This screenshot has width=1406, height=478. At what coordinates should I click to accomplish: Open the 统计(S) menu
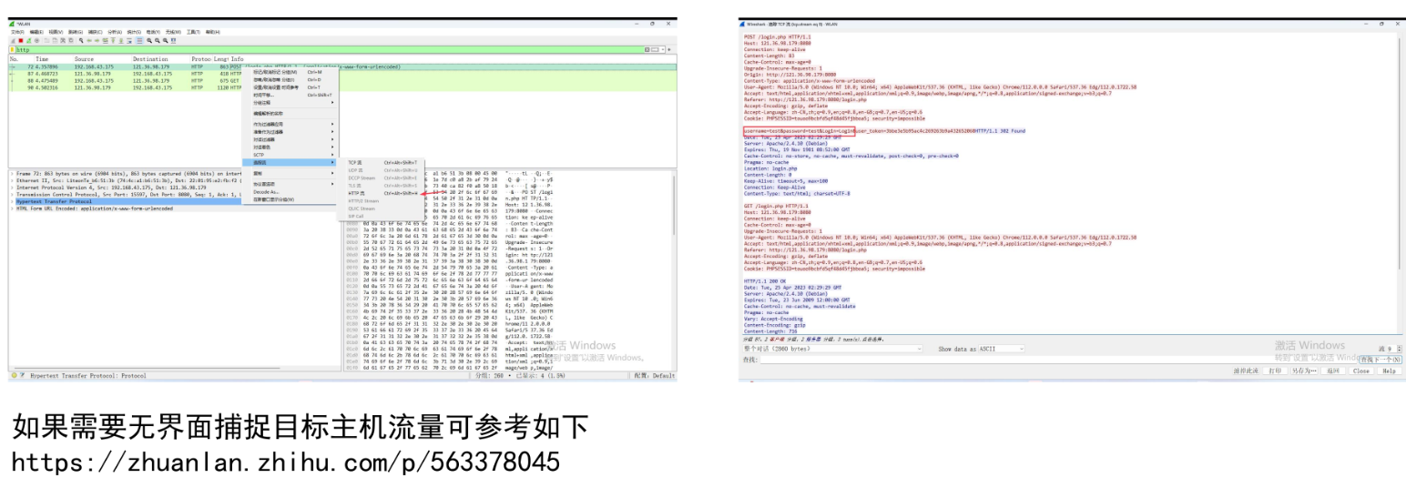pos(134,32)
